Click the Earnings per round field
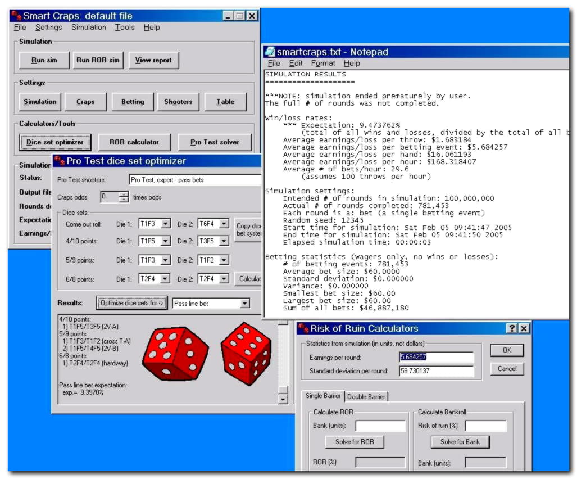Screen dimensions: 577x479 pos(437,357)
